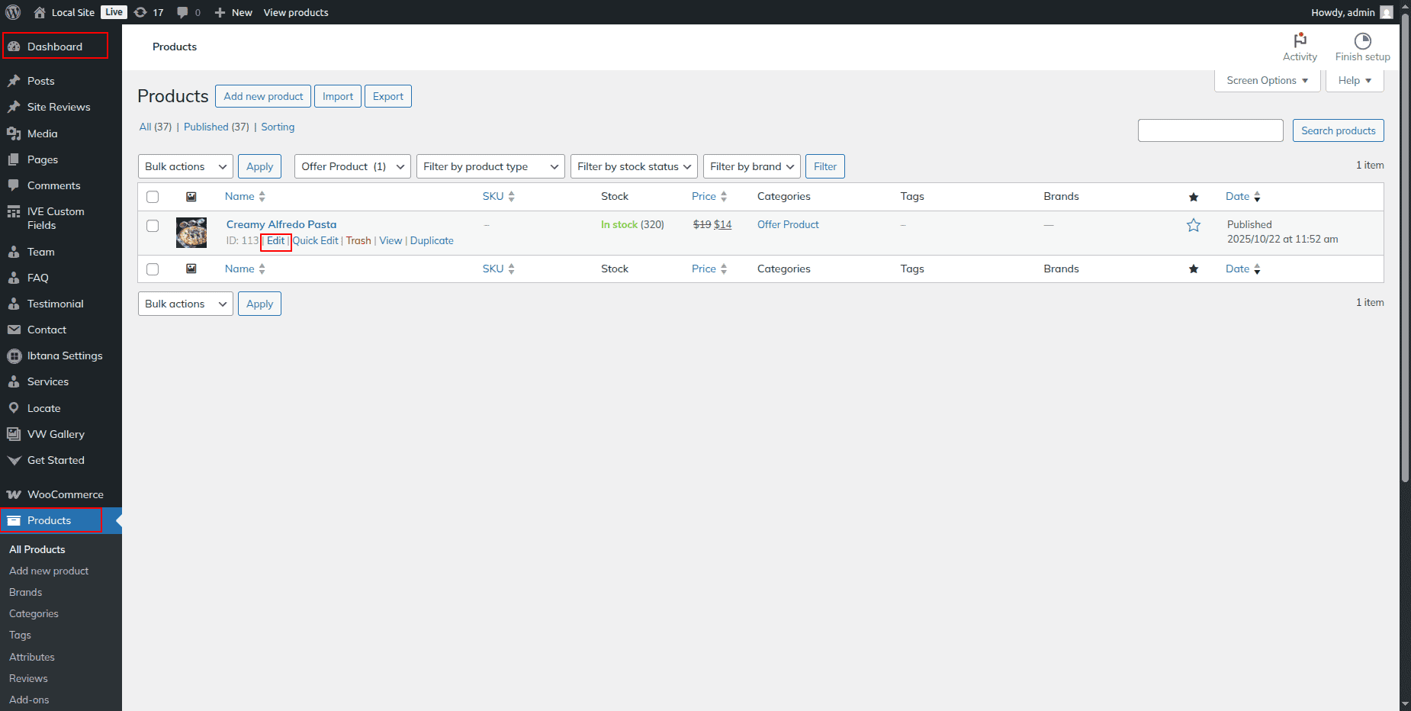Open the Activity panel icon
The width and height of the screenshot is (1411, 711).
click(x=1300, y=41)
